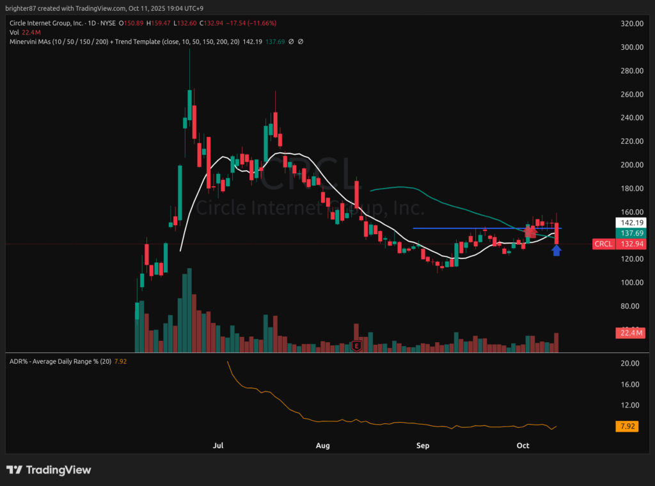Click the TradingView logo in the footer
The height and width of the screenshot is (486, 655).
click(49, 470)
